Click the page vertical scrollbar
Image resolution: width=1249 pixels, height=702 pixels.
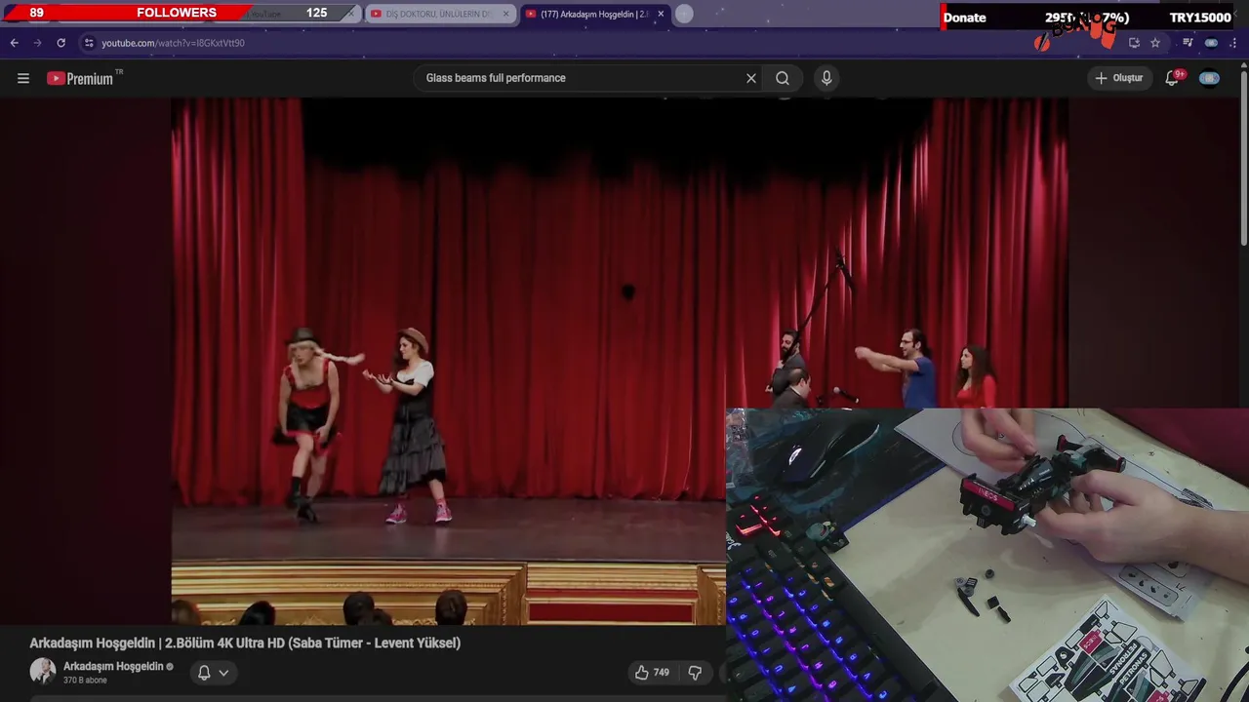coord(1243,156)
